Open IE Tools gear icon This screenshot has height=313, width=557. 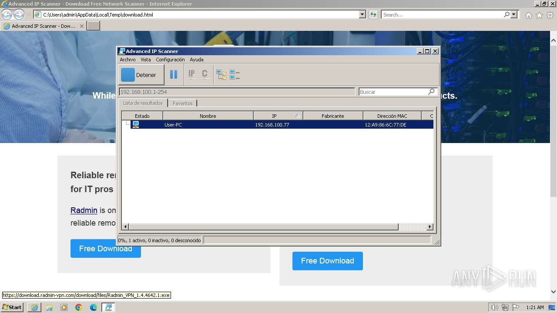click(x=550, y=15)
